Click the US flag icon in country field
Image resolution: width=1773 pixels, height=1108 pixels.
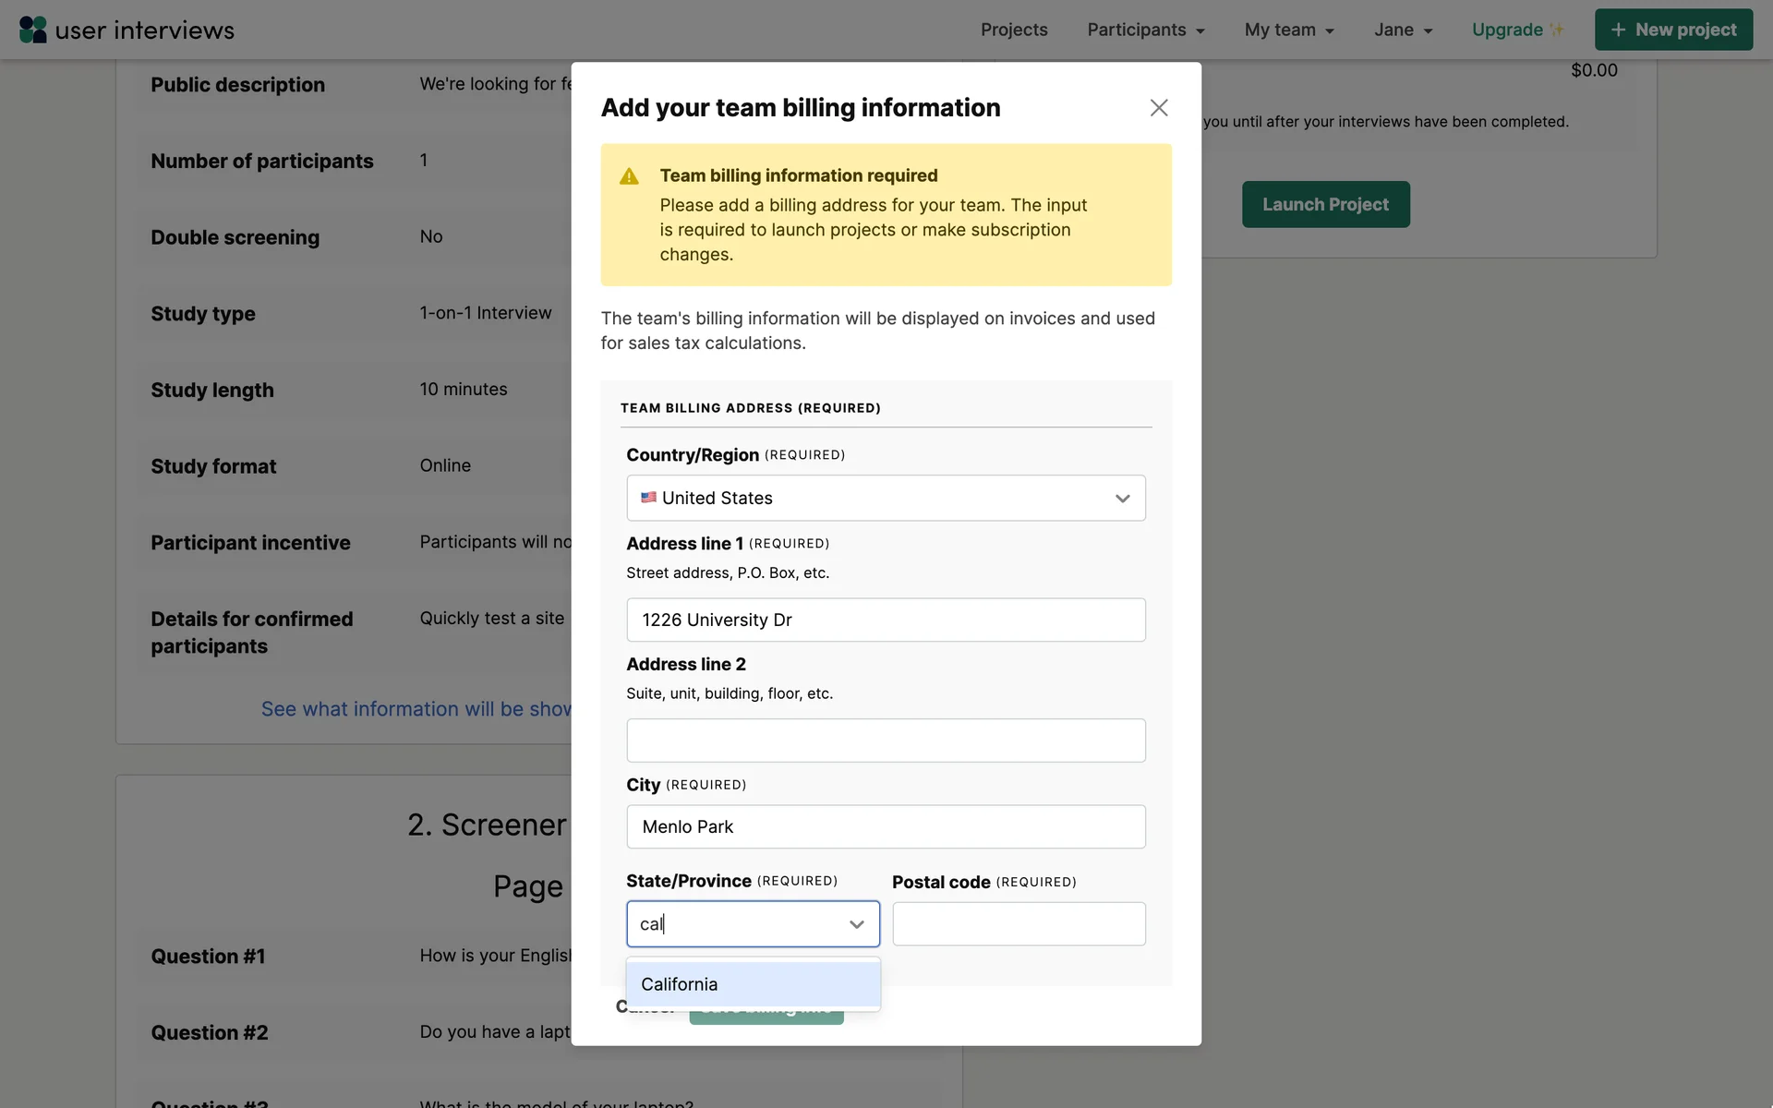(x=648, y=498)
